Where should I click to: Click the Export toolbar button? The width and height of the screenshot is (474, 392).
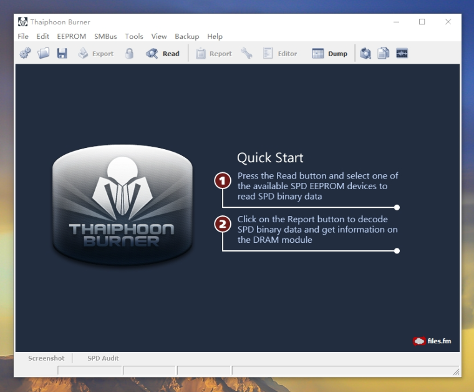[x=95, y=54]
